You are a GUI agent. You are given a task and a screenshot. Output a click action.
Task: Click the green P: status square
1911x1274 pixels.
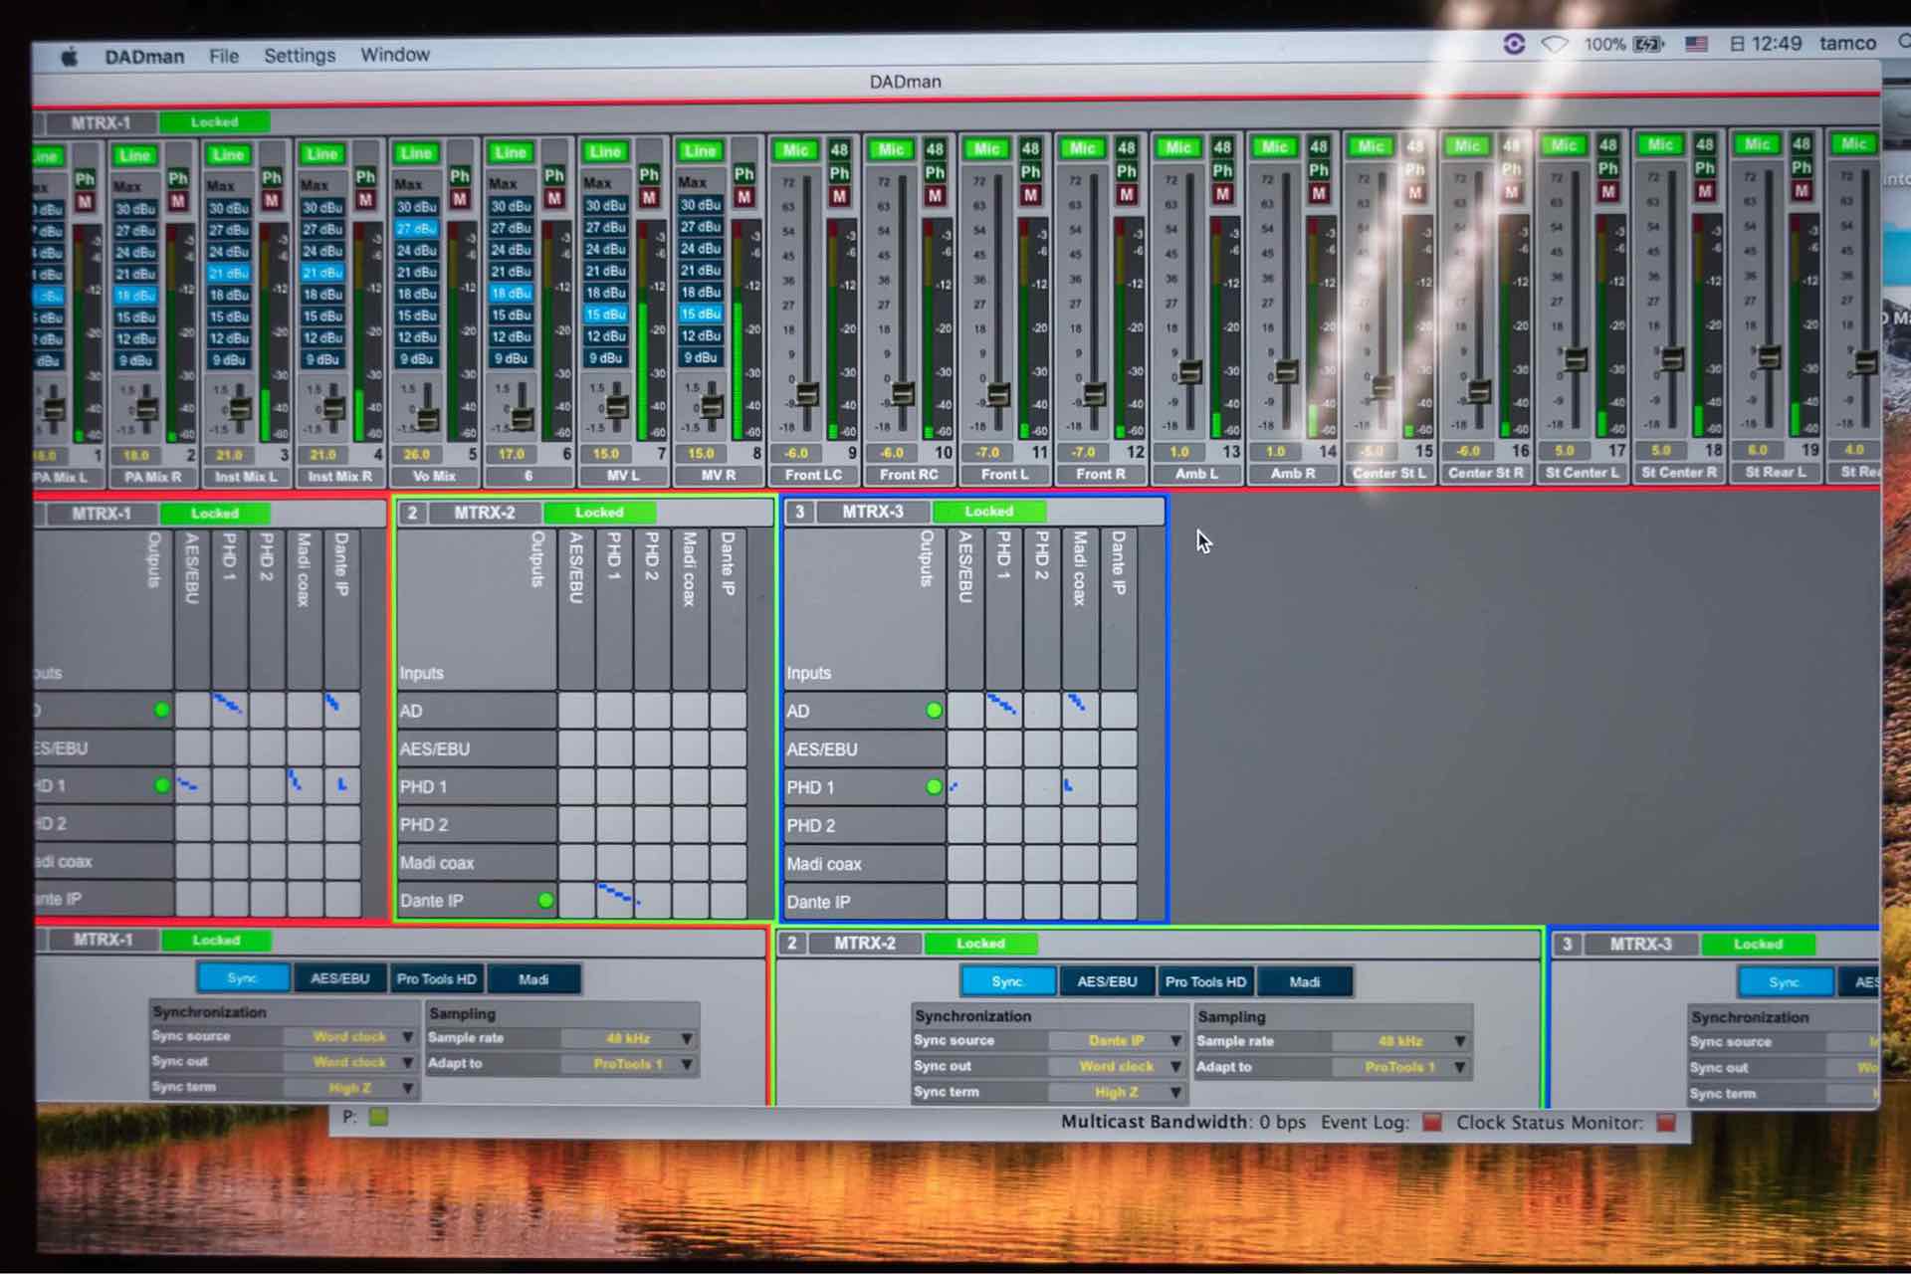[x=378, y=1117]
